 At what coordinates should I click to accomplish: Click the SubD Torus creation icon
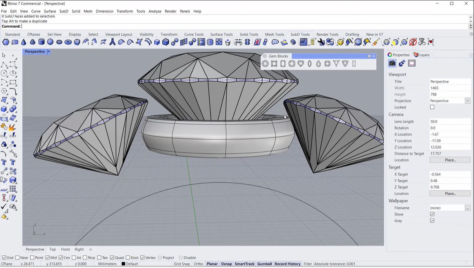[67, 42]
